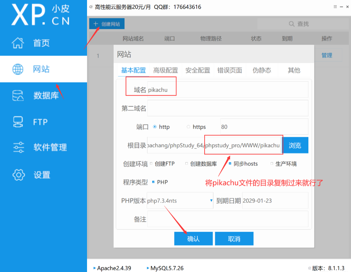The width and height of the screenshot is (351, 272).
Task: Click the 设置 gear icon
Action: [19, 175]
